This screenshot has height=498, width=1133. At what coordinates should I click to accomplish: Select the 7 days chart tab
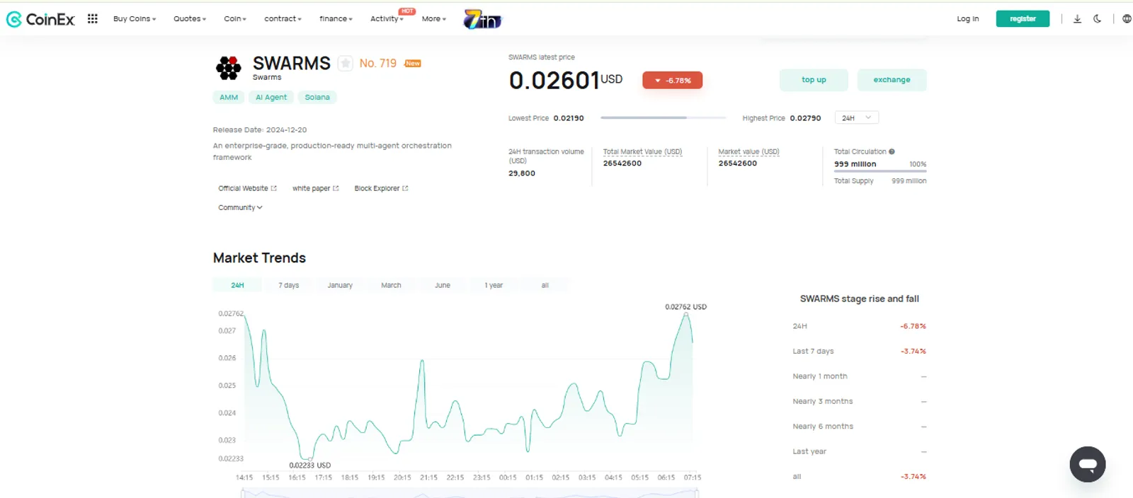pyautogui.click(x=288, y=285)
